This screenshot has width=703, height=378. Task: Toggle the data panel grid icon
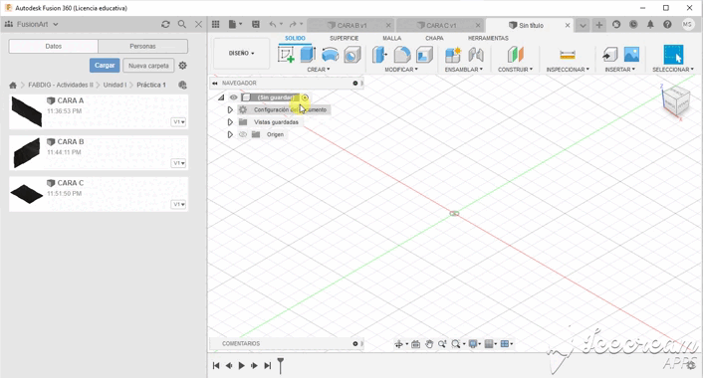pyautogui.click(x=216, y=24)
